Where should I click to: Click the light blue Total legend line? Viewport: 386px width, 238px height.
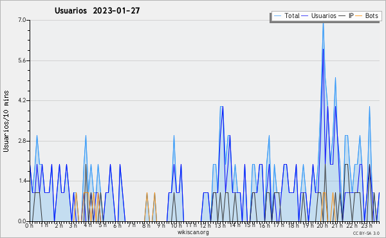pyautogui.click(x=278, y=16)
